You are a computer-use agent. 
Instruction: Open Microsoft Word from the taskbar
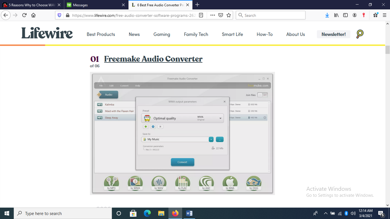[189, 213]
